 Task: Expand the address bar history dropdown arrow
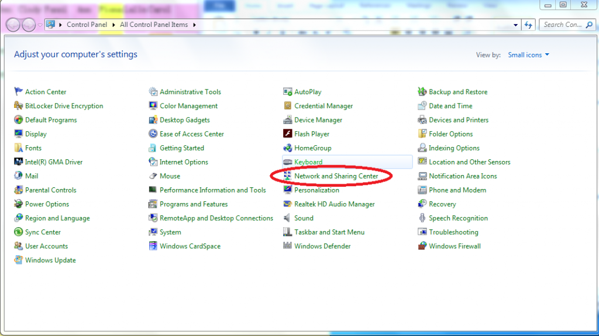pos(515,25)
